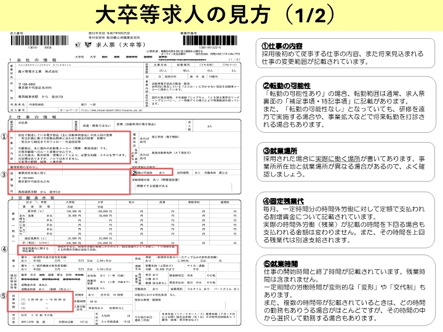
Task: Click the 3 労働条件等 section header
Action: (32, 198)
